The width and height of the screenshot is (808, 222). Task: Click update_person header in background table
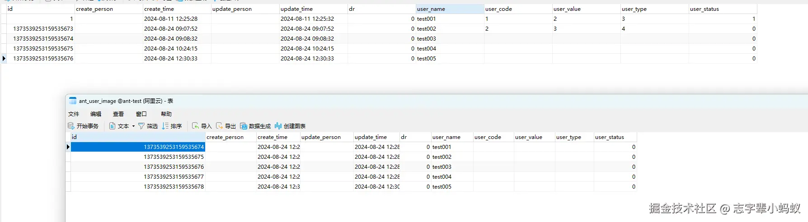coord(245,9)
